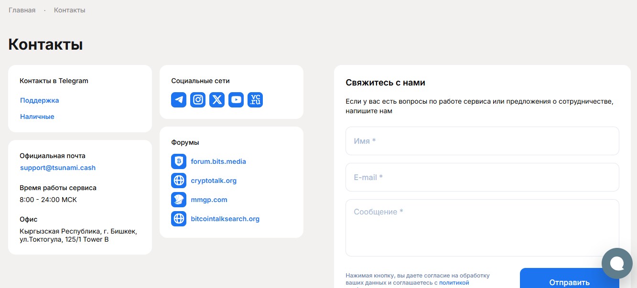This screenshot has height=288, width=637.
Task: Click the Контакты page heading
Action: [45, 44]
